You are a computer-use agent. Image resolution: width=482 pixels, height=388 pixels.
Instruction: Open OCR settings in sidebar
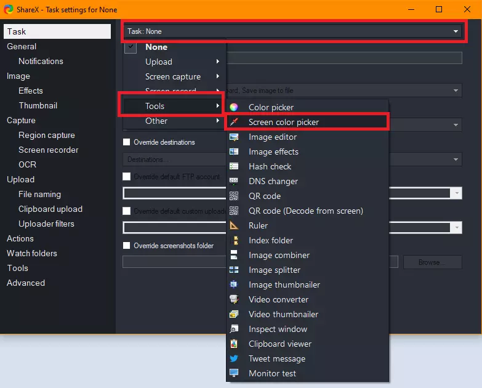tap(27, 164)
